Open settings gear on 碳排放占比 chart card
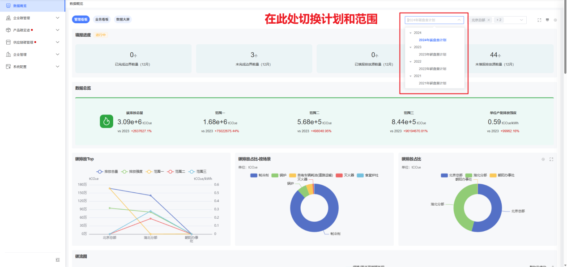This screenshot has width=567, height=267. tap(542, 159)
